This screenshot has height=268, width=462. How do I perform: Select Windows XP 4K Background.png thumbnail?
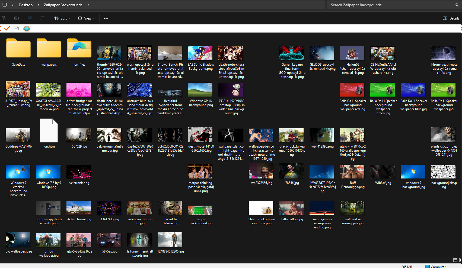tap(200, 90)
